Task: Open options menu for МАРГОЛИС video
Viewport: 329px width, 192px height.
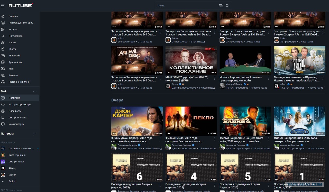Action: point(214,78)
